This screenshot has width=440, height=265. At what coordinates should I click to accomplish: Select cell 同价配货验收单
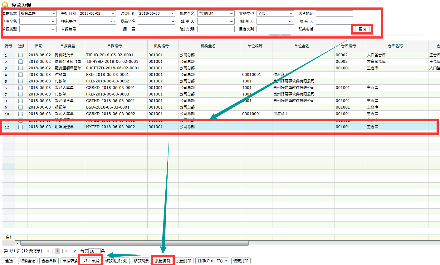69,62
